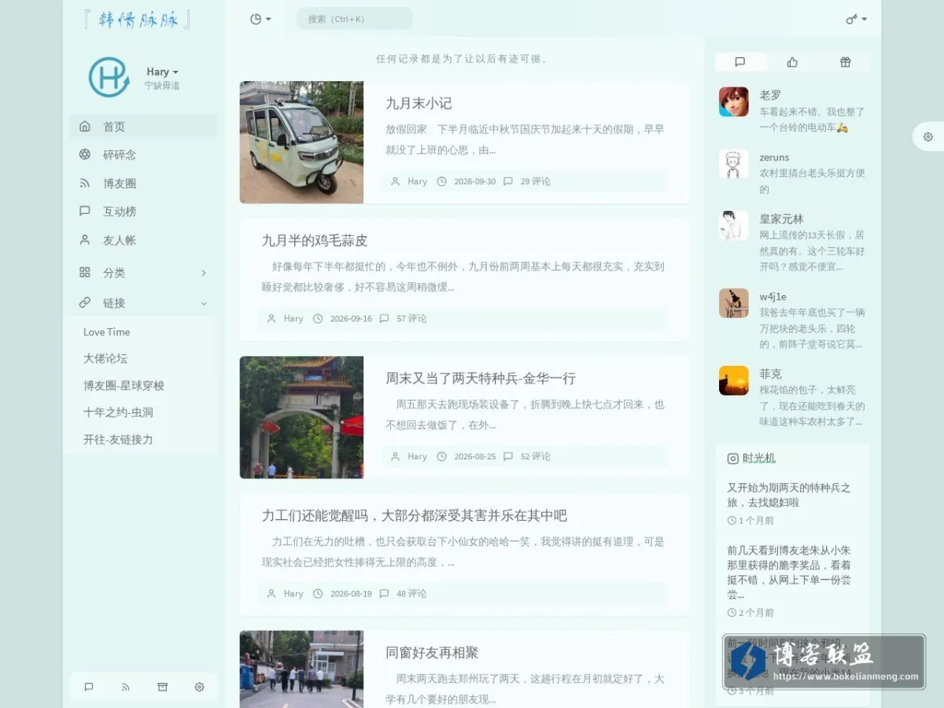Go to 首页 in the sidebar
Screen dimensions: 944x708
pos(143,127)
